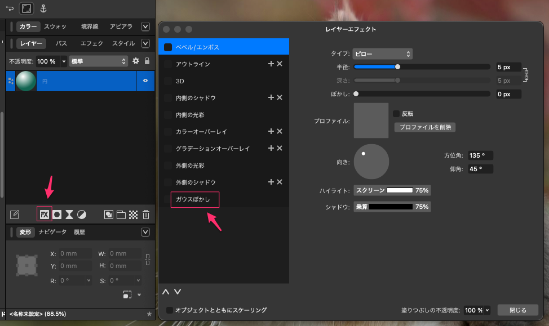The height and width of the screenshot is (326, 549).
Task: Delete layer using trash icon
Action: tap(146, 215)
